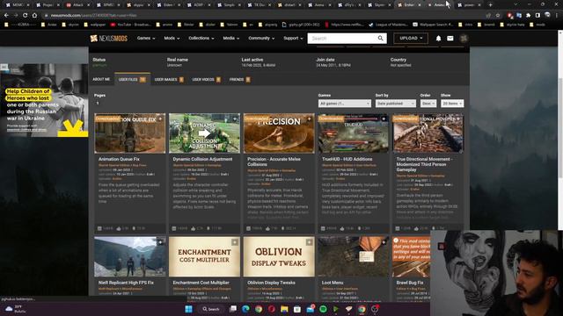Switch to the About Me tab

pos(101,79)
